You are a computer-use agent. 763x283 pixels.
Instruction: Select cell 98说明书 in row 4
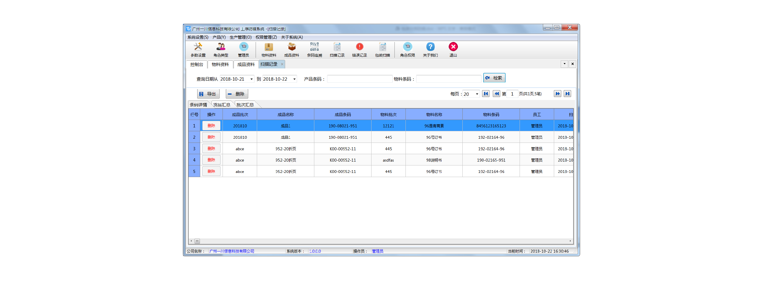click(434, 160)
